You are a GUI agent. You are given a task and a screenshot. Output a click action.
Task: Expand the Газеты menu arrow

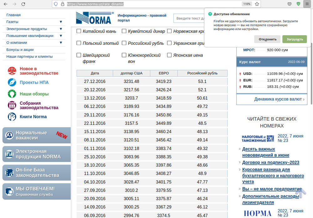61,22
